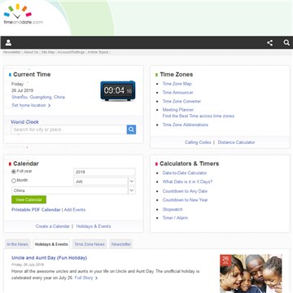Viewport: 293px width, 293px height.
Task: Click the 26 Jul date badge on photo
Action: click(x=225, y=260)
